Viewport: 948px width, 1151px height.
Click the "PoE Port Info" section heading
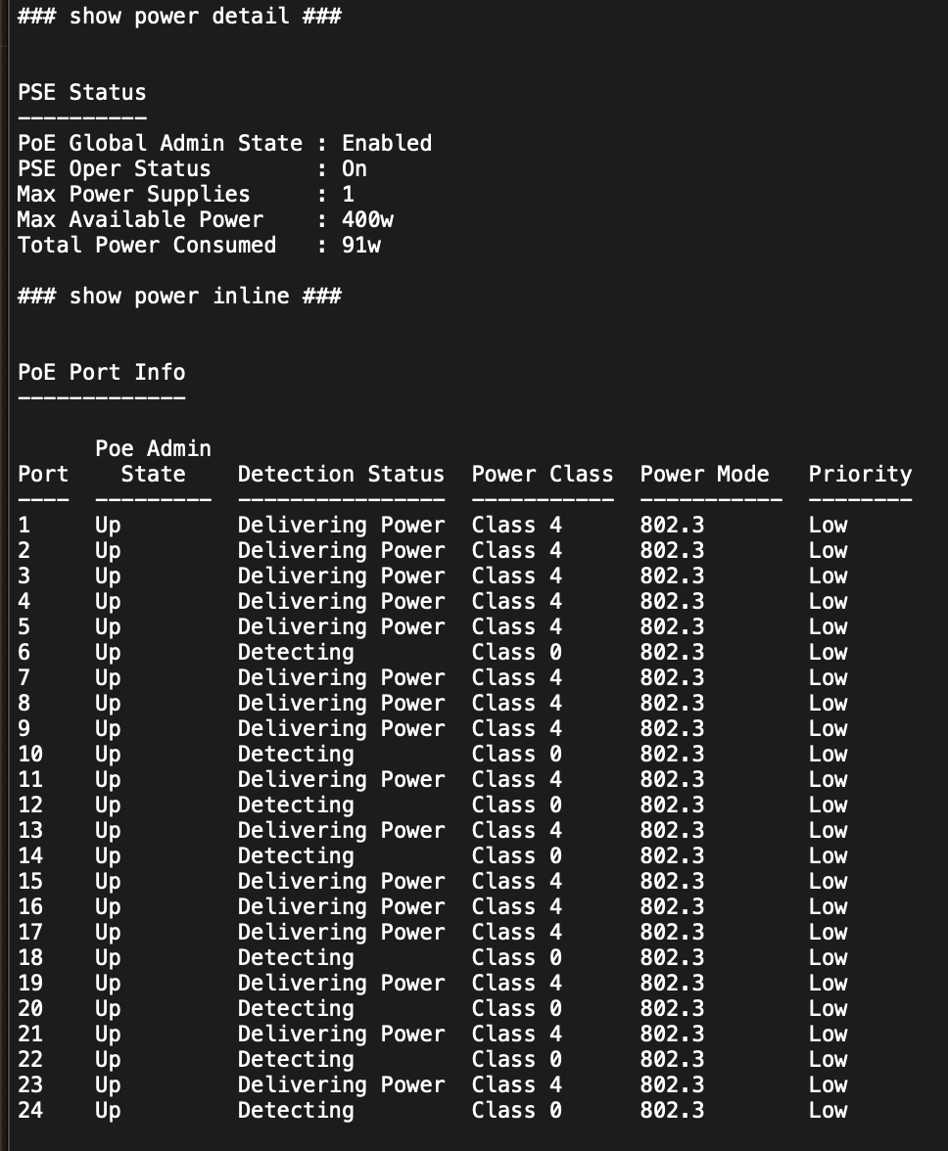(101, 372)
